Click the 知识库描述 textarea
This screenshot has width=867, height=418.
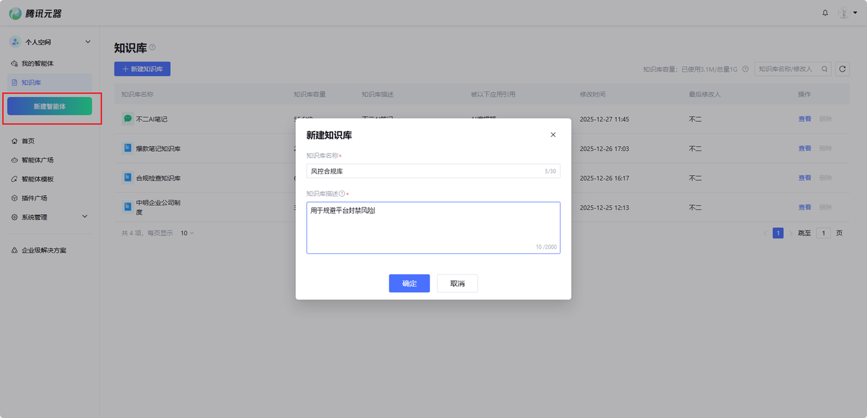(433, 228)
